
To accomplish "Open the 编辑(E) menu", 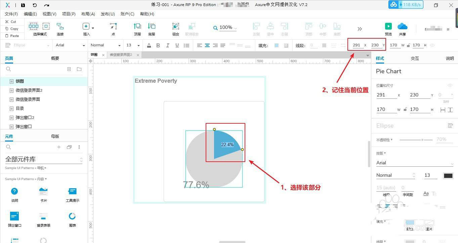I will [30, 14].
